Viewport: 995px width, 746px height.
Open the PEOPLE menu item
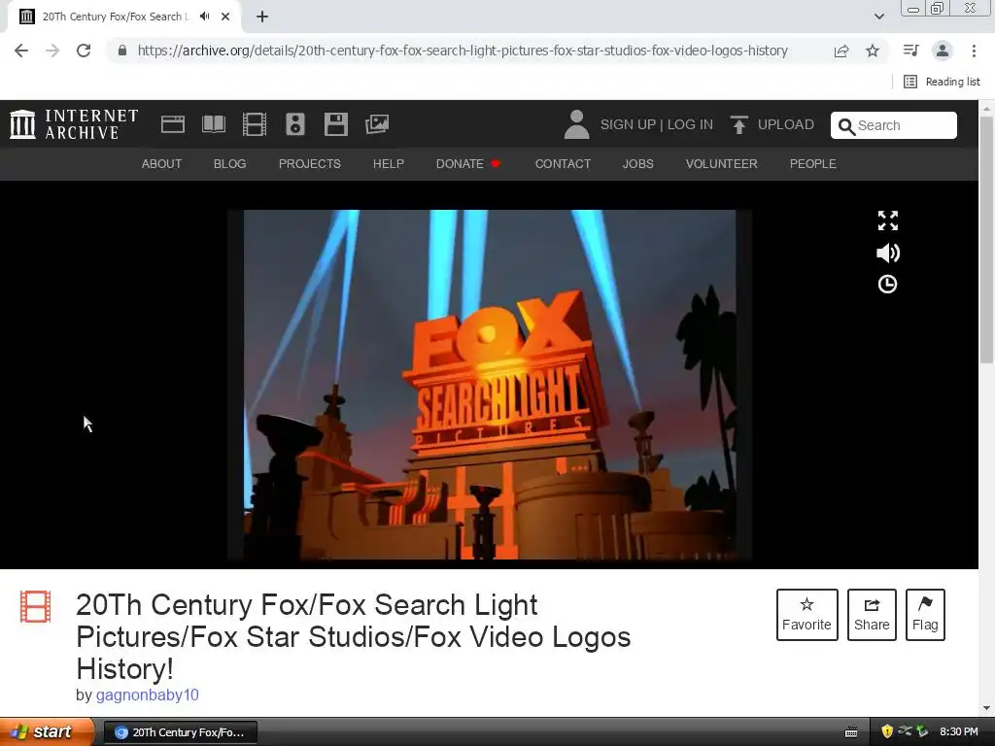click(x=813, y=163)
